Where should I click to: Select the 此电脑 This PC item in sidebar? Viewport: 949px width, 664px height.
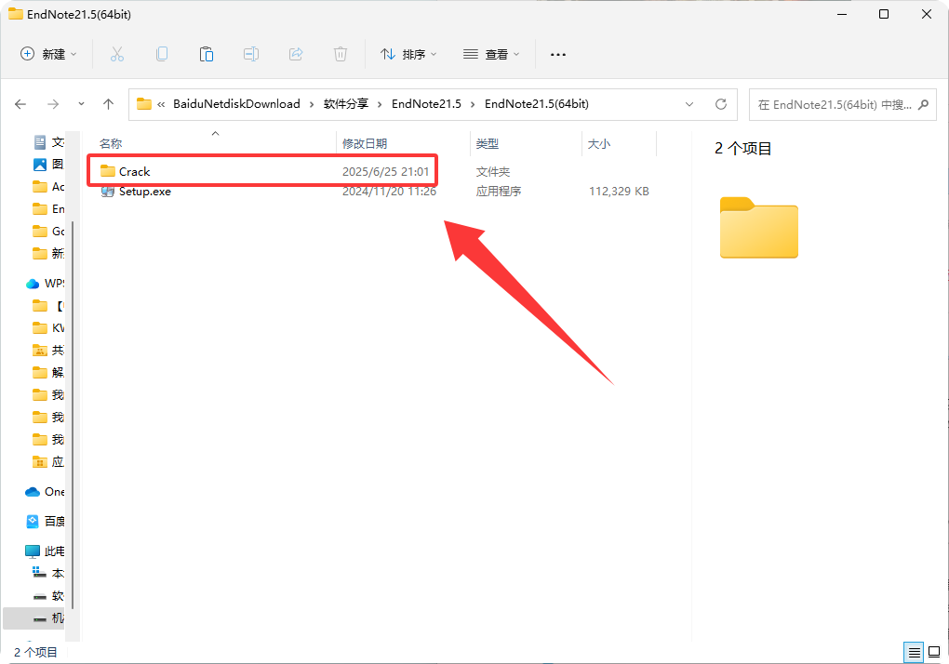coord(45,551)
